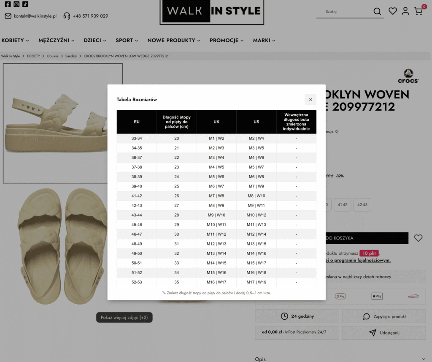The height and width of the screenshot is (362, 432).
Task: Click the Walk In Style logo
Action: (212, 11)
